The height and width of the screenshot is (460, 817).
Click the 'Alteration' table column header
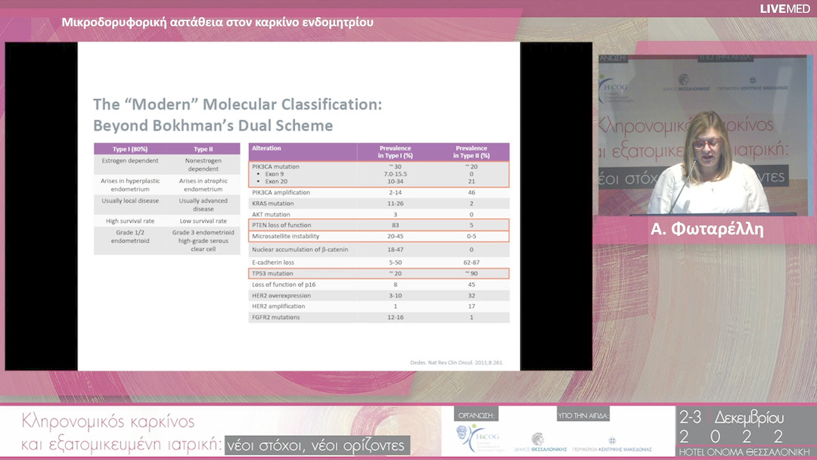(x=266, y=149)
